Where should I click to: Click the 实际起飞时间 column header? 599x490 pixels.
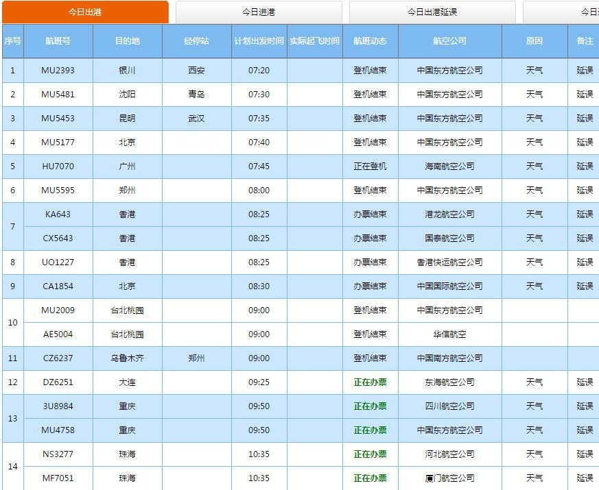pyautogui.click(x=314, y=41)
